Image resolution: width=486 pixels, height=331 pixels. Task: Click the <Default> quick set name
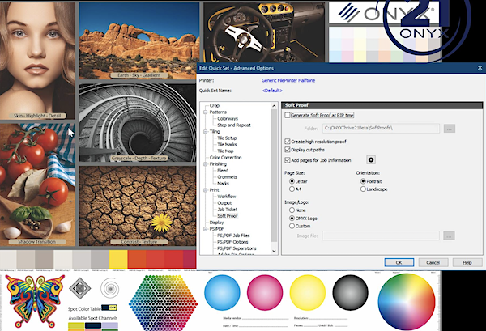click(x=272, y=91)
